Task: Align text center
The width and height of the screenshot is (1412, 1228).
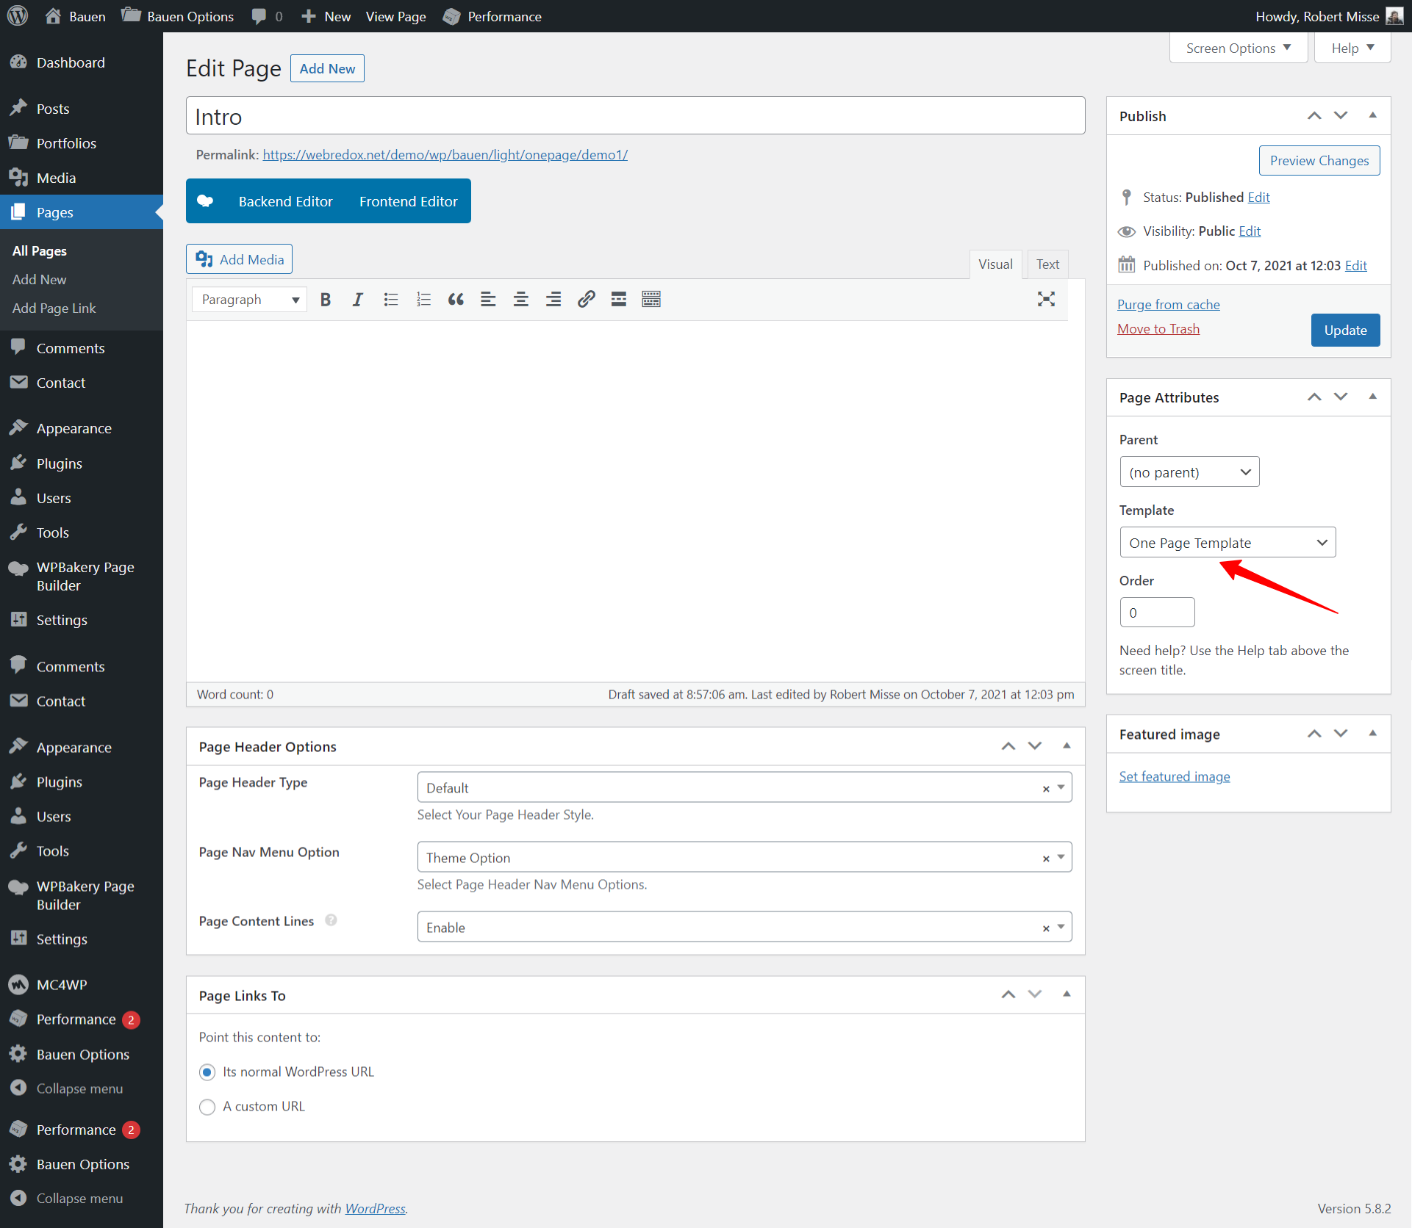Action: pyautogui.click(x=521, y=299)
